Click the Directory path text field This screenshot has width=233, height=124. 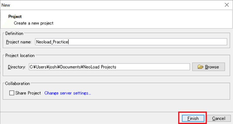point(110,67)
